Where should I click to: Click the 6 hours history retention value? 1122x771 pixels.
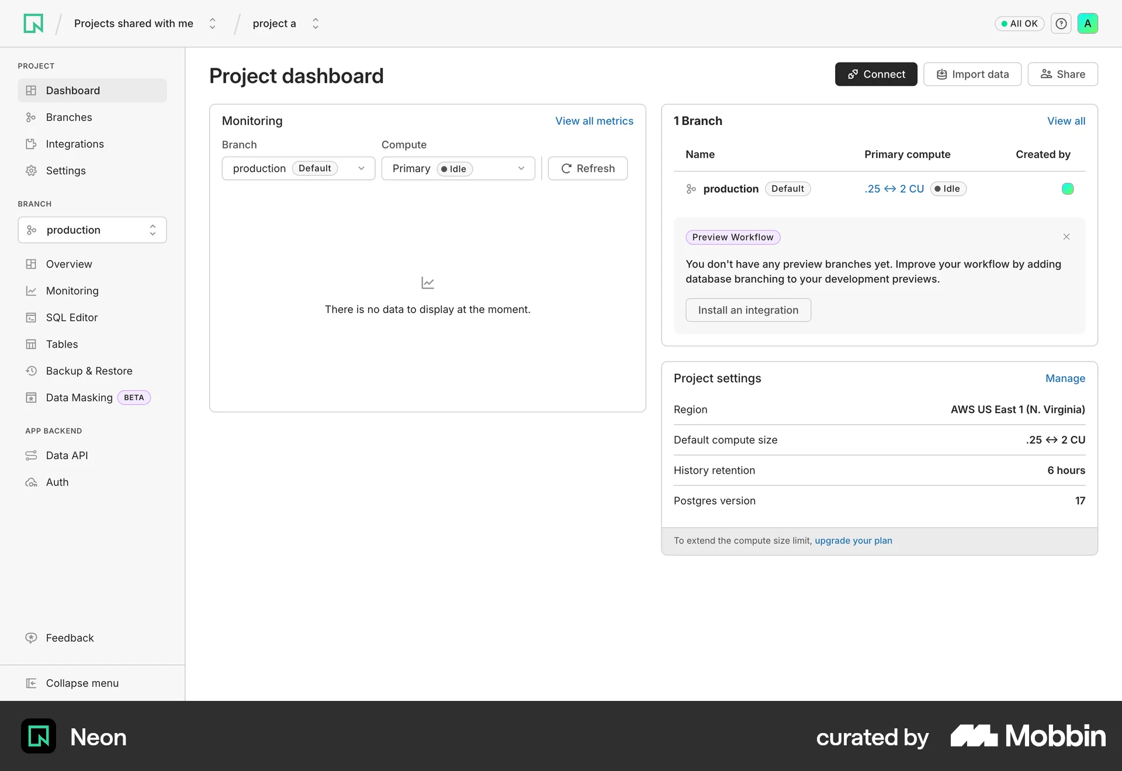click(x=1066, y=470)
